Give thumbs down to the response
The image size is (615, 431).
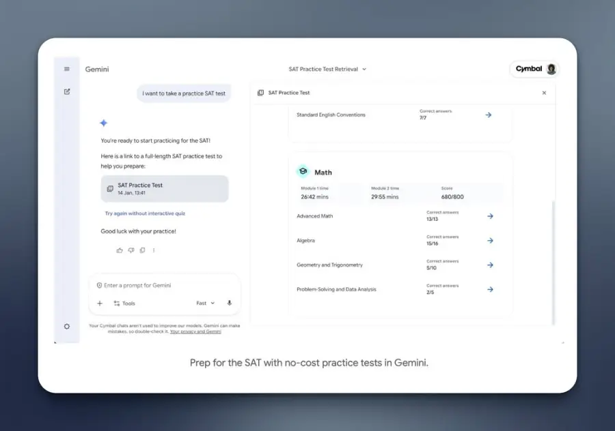[131, 250]
